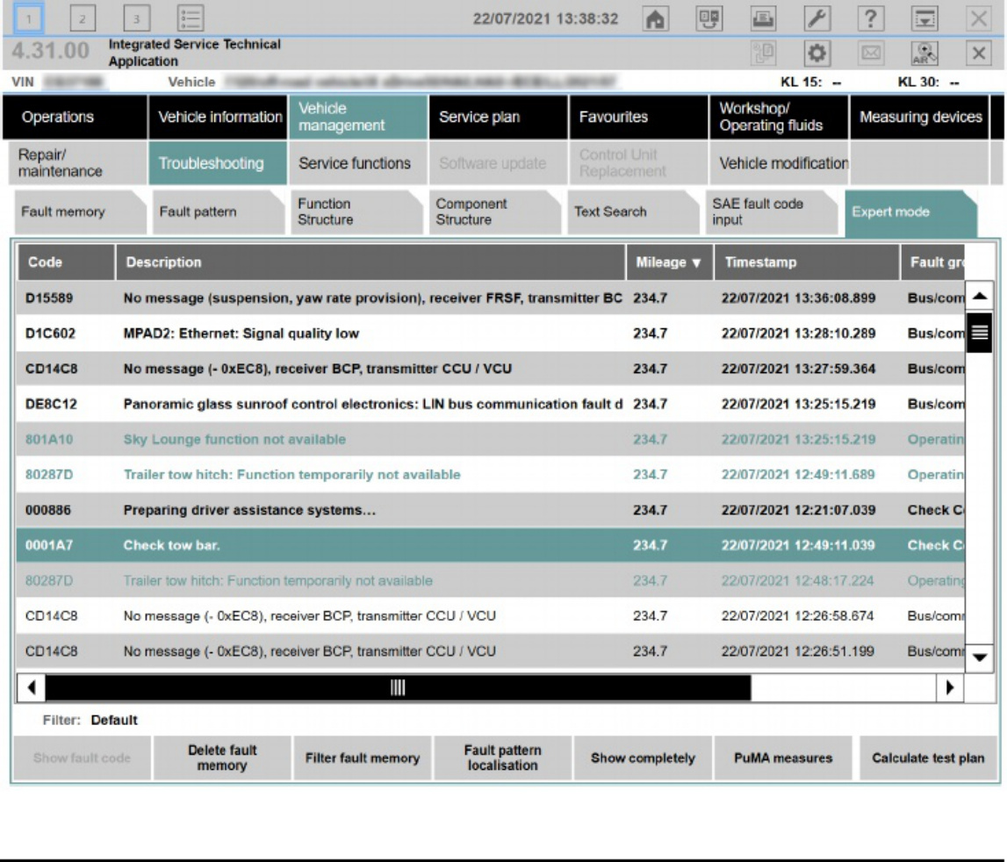The image size is (1007, 862).
Task: Sort by the Timestamp column header
Action: (807, 262)
